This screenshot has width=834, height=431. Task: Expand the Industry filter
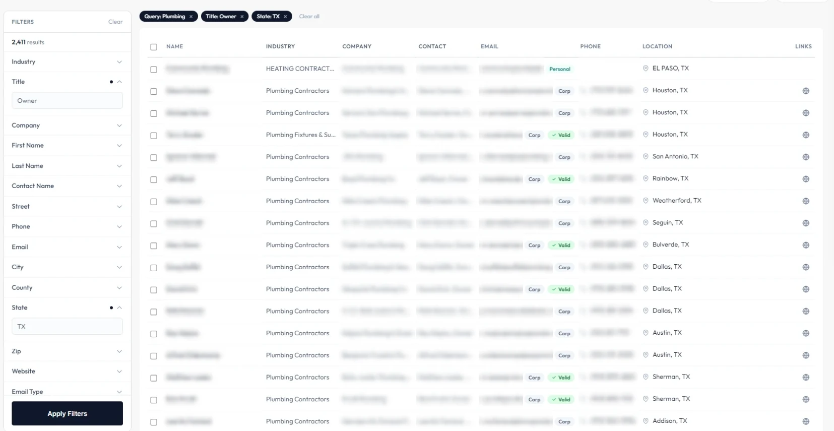point(67,62)
